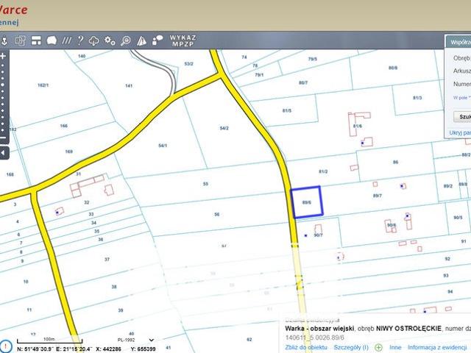471x353 pixels.
Task: Open settings with the gears icon
Action: [110, 40]
